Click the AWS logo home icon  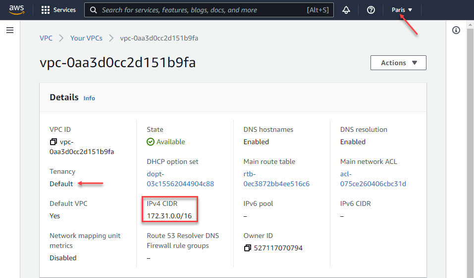16,10
